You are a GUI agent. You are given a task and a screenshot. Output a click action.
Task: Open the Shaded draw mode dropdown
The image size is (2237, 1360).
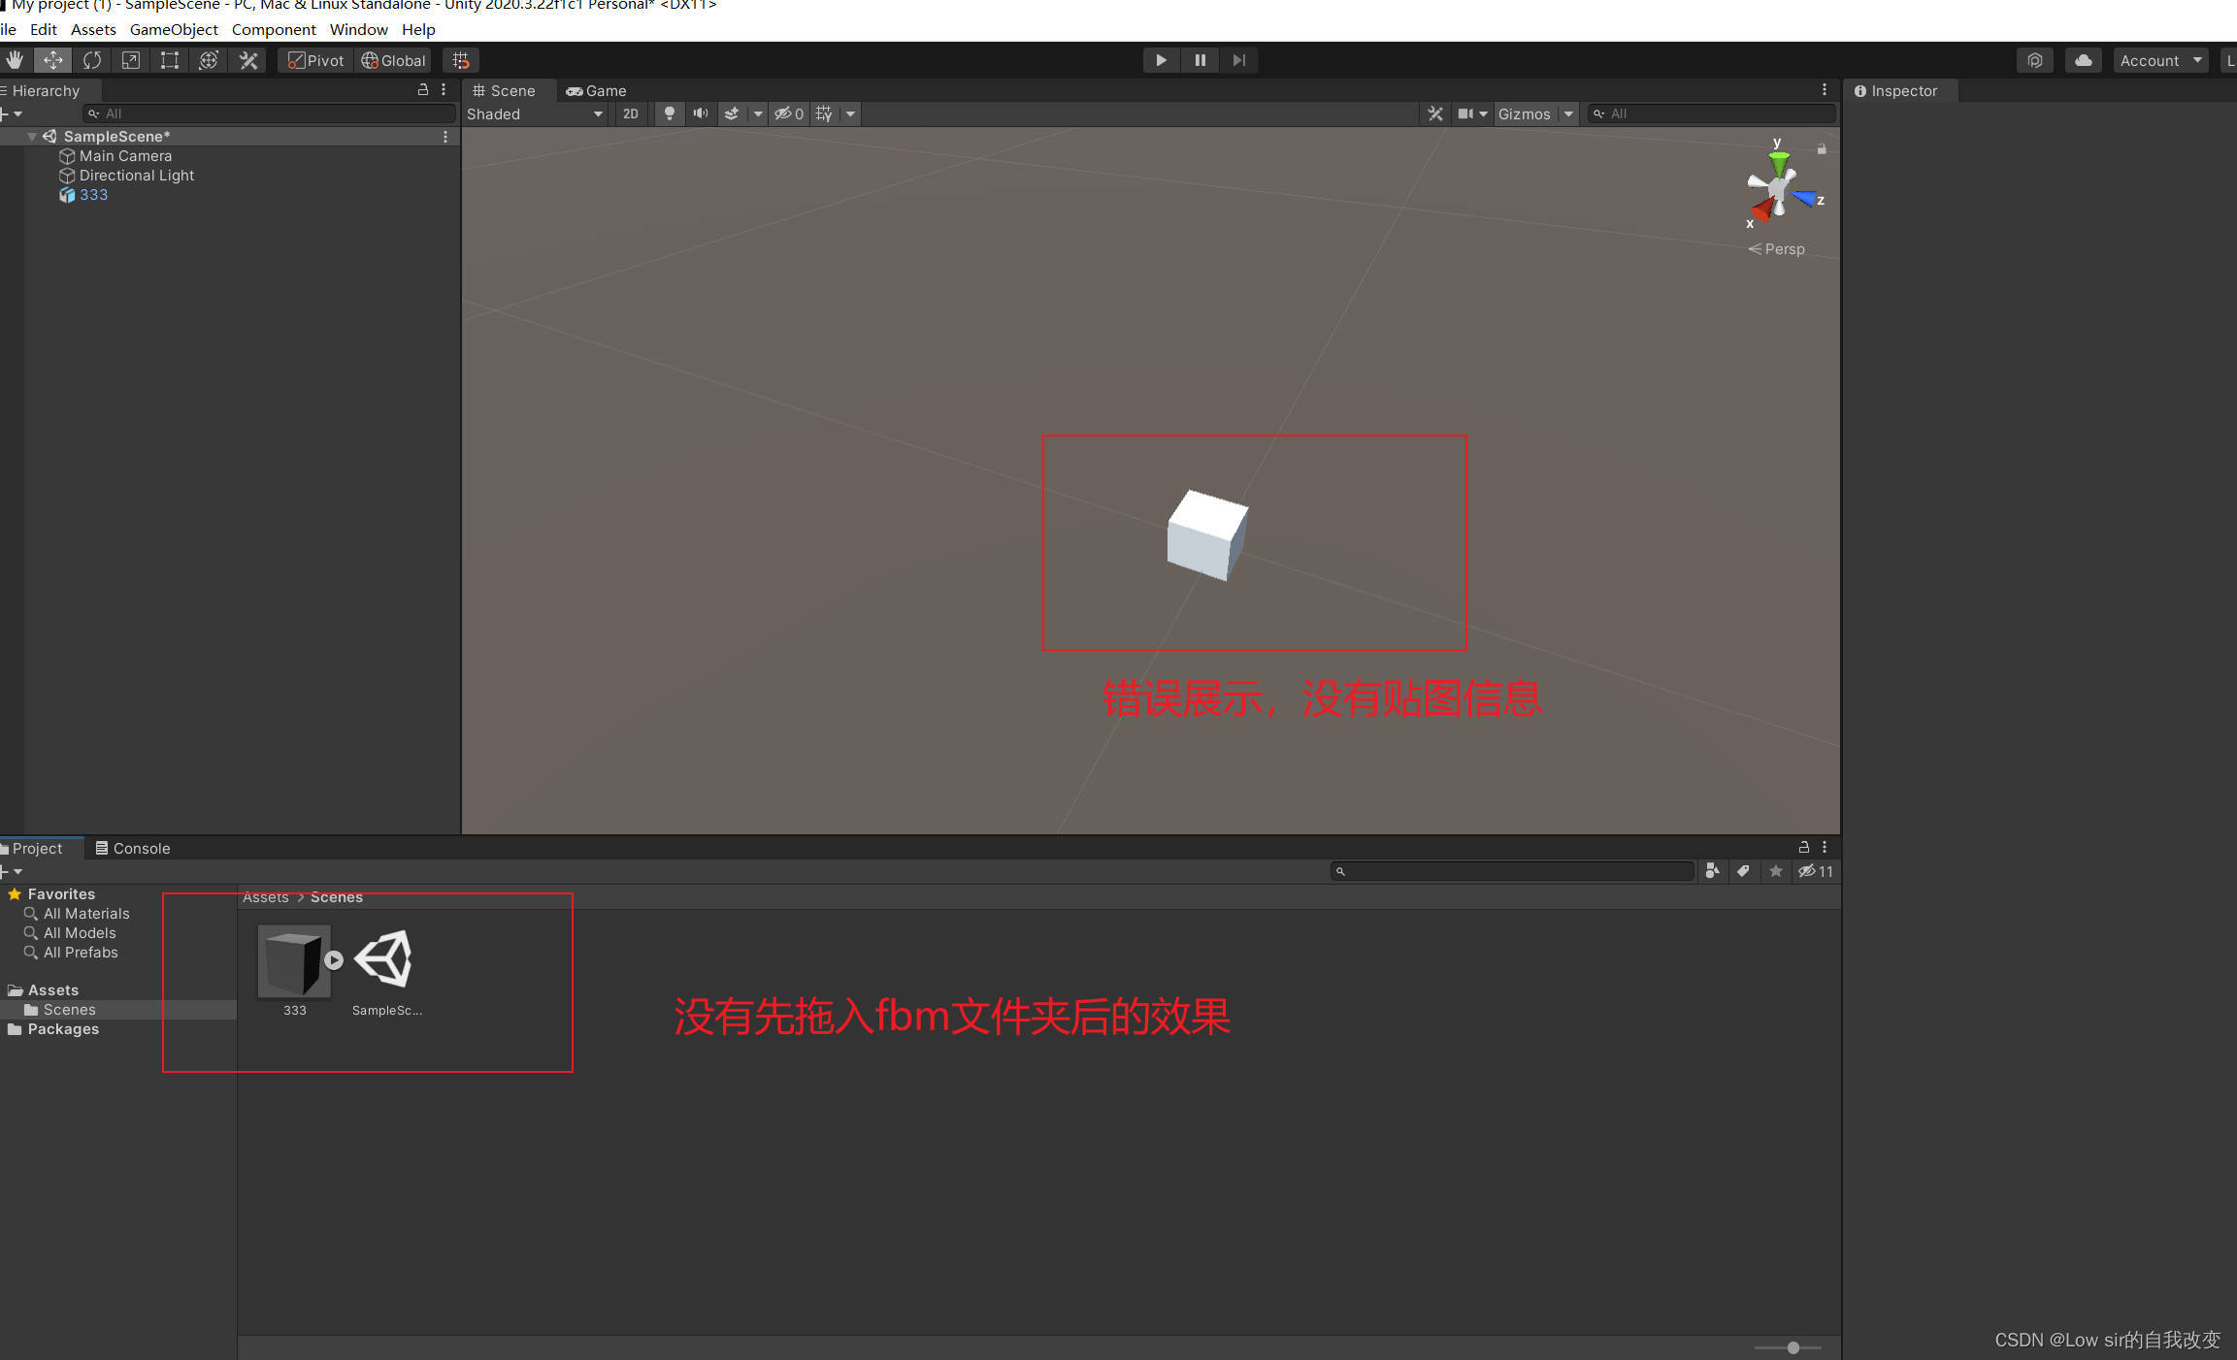click(x=534, y=113)
